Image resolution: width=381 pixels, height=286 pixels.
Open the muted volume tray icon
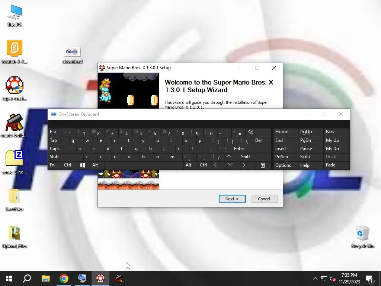click(333, 279)
